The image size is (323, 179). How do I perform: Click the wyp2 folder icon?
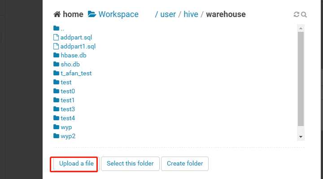(56, 136)
